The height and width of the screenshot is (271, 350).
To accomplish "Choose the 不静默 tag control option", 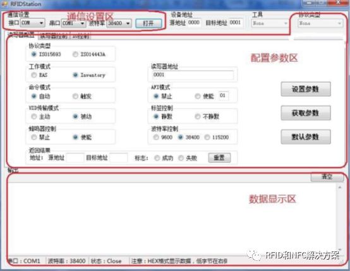I will (198, 116).
